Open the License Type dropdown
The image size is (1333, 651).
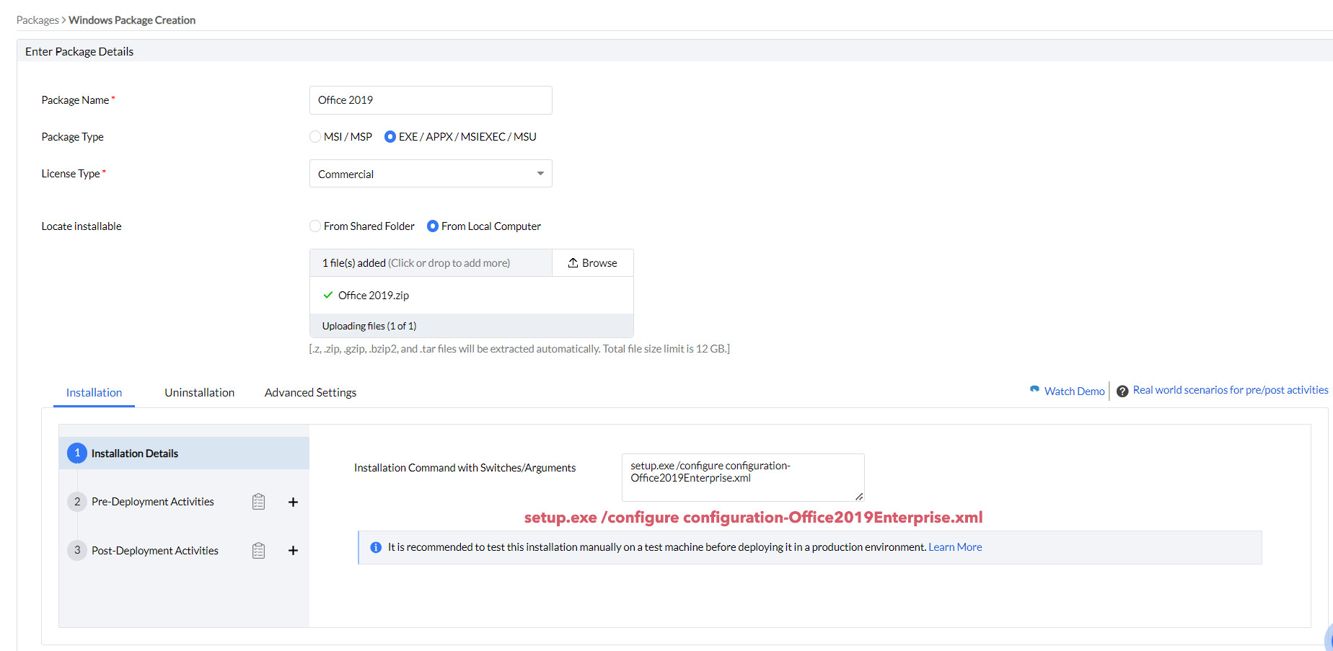431,174
